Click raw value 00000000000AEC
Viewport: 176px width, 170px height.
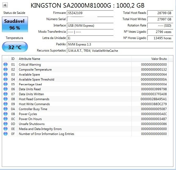[x=154, y=114]
